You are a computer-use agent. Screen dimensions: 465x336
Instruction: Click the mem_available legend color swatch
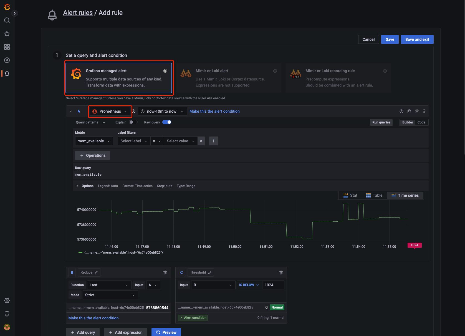[80, 252]
